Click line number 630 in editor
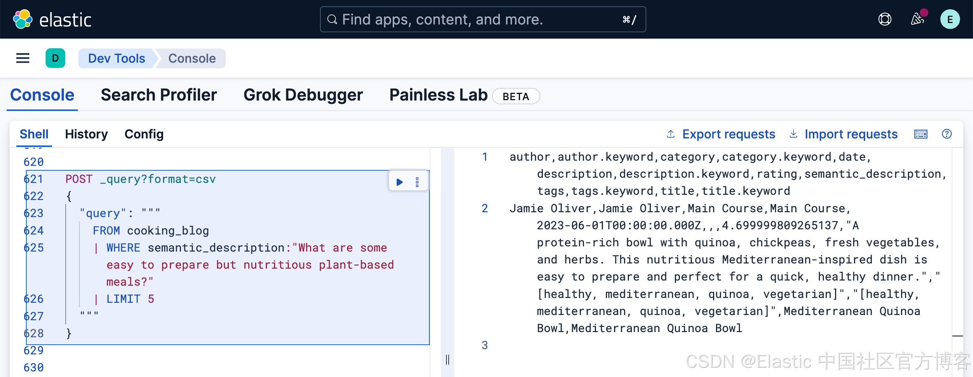This screenshot has height=377, width=973. click(34, 368)
